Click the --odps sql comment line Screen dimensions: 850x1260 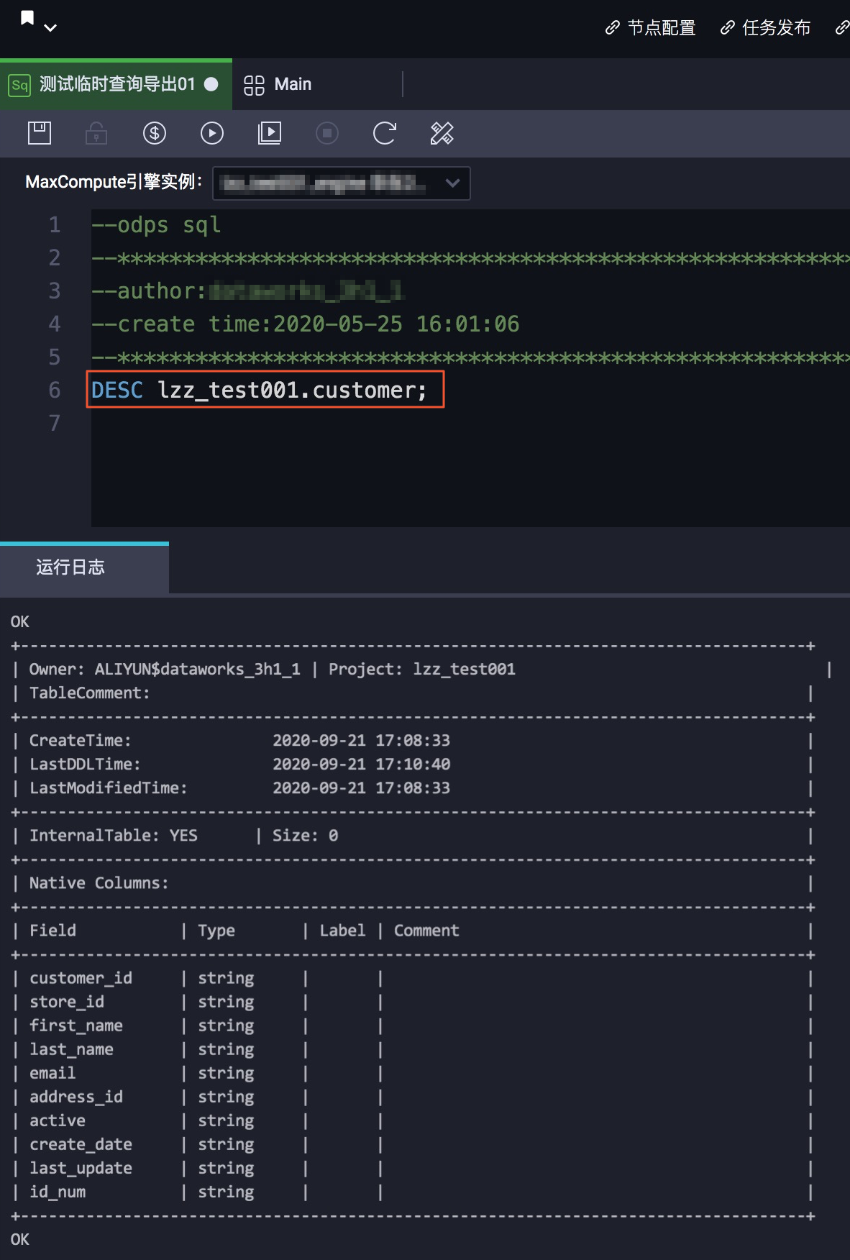tap(156, 225)
